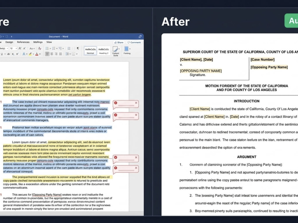The height and width of the screenshot is (223, 298).
Task: Close comment bubble beside the 'ooonens' line
Action: 136,157
